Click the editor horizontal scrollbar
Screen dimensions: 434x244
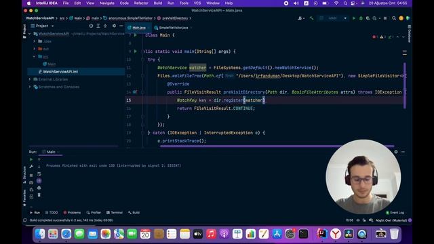[277, 146]
